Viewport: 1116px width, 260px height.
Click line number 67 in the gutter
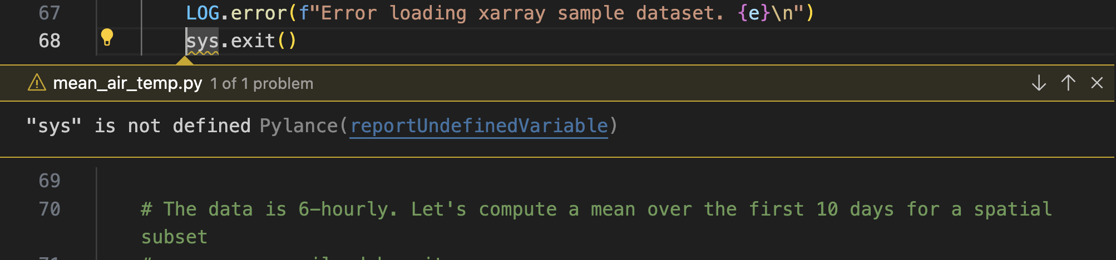coord(49,13)
